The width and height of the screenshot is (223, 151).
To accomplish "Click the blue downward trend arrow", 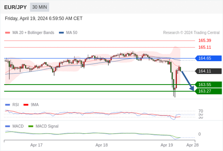I will click(x=188, y=81).
